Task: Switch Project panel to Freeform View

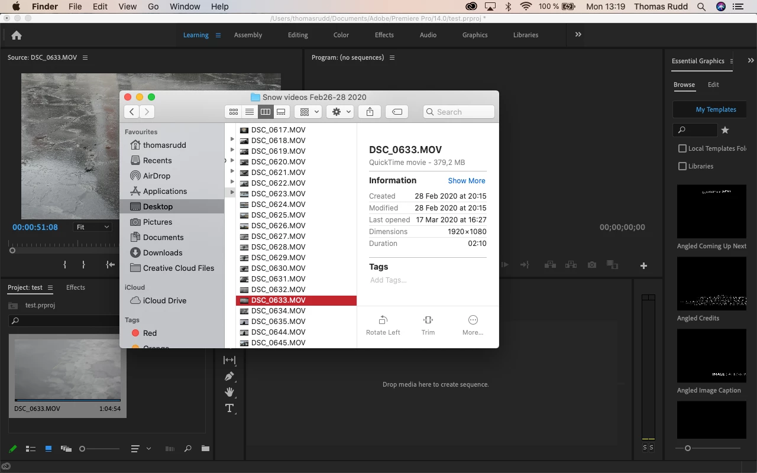Action: [66, 449]
